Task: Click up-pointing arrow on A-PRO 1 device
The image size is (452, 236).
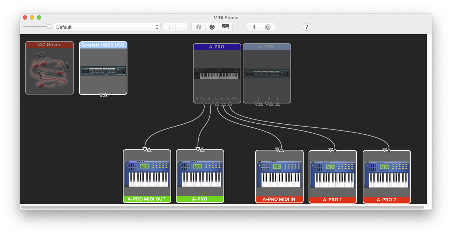Action: [335, 150]
